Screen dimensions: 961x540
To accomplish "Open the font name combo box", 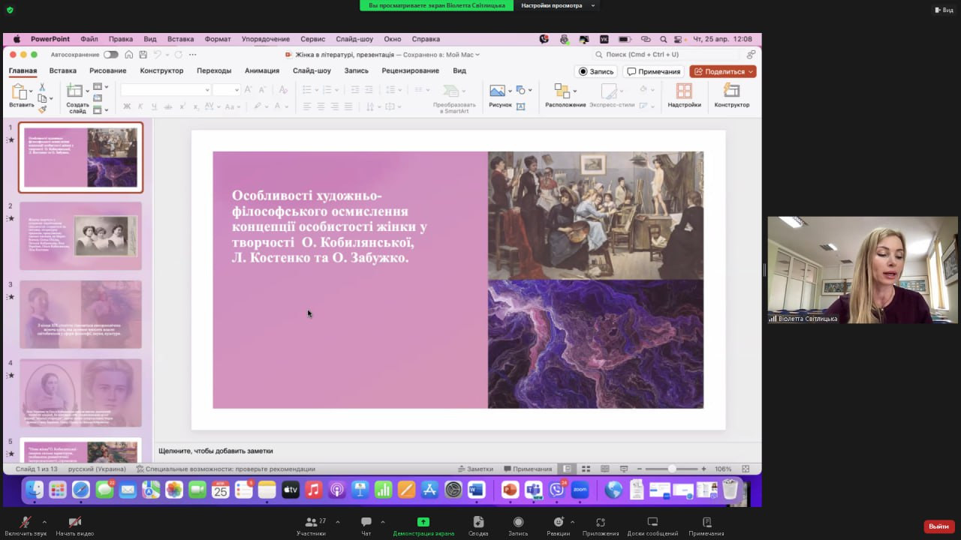I will point(165,90).
